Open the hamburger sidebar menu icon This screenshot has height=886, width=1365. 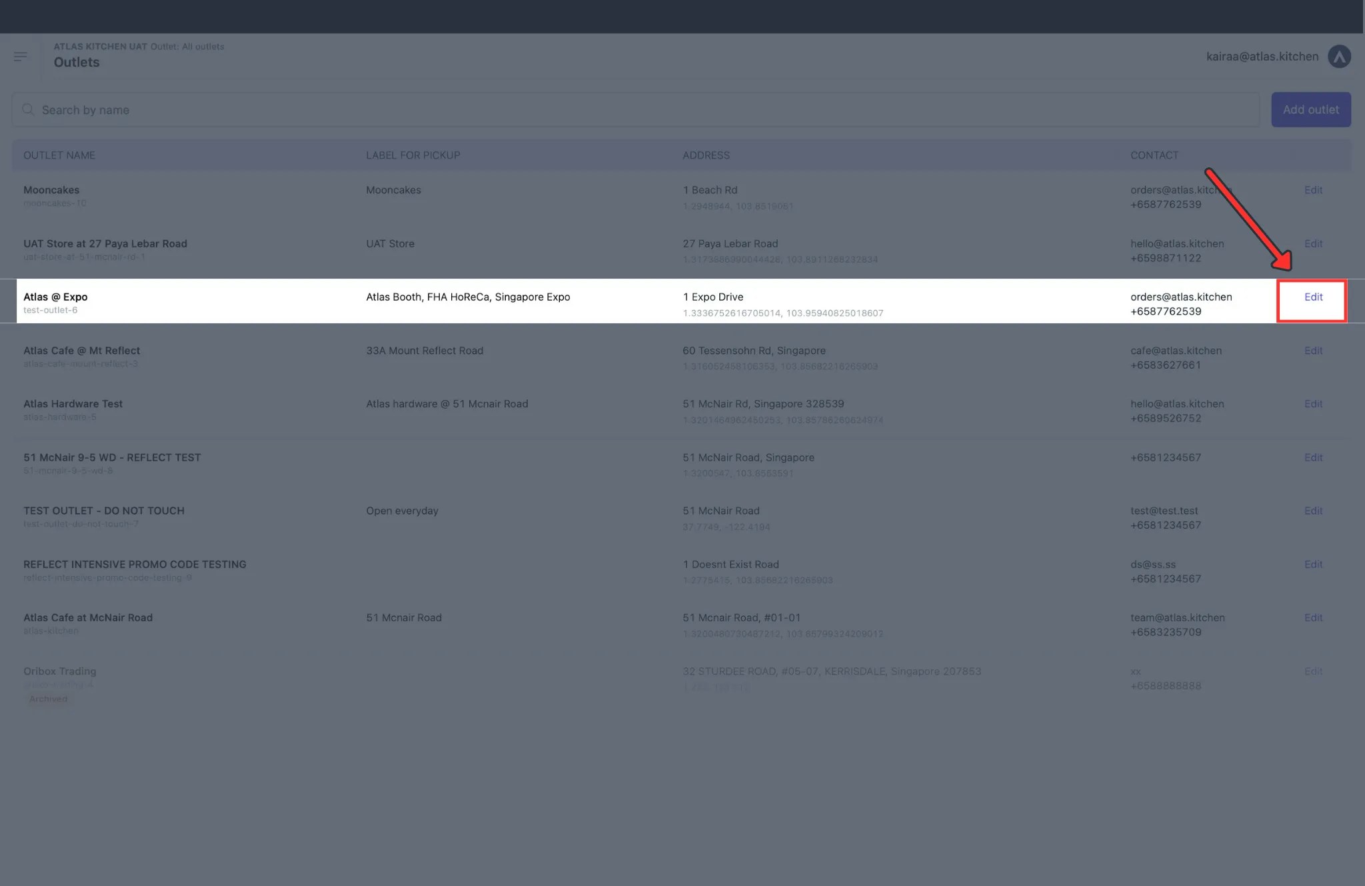[x=20, y=57]
